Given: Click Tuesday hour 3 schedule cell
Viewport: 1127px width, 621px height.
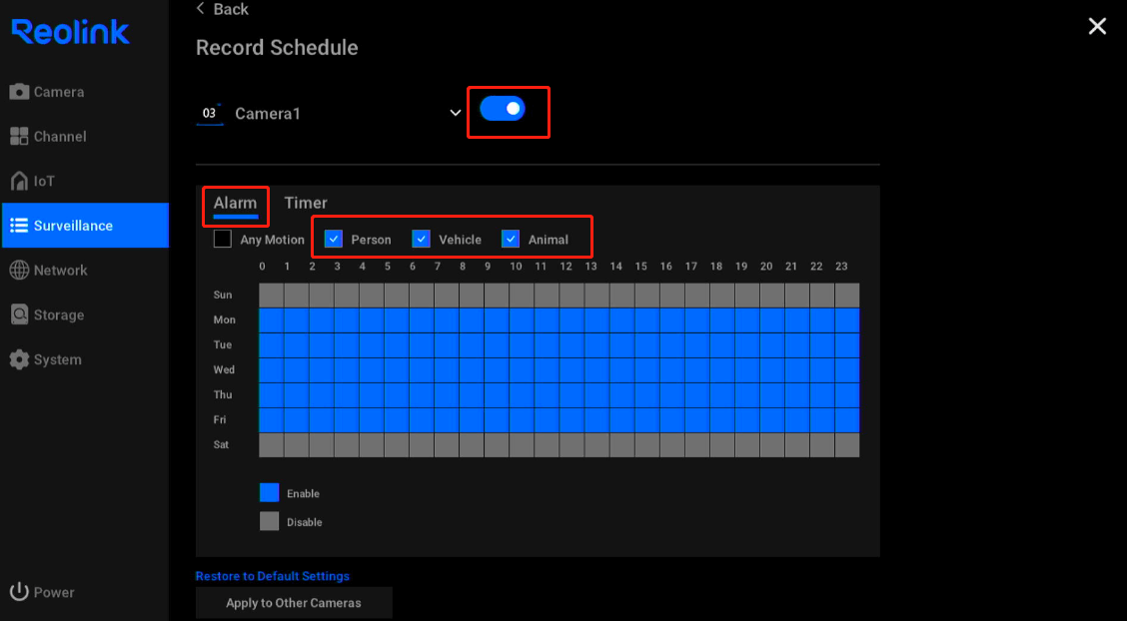Looking at the screenshot, I should click(x=347, y=345).
